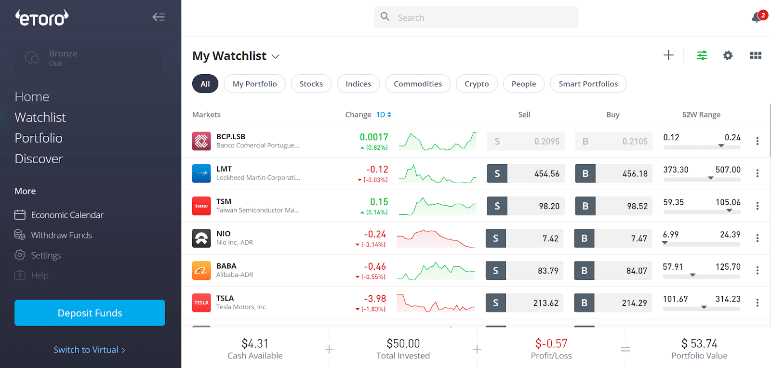The image size is (771, 368).
Task: Buy TSM at 98.52
Action: (614, 206)
